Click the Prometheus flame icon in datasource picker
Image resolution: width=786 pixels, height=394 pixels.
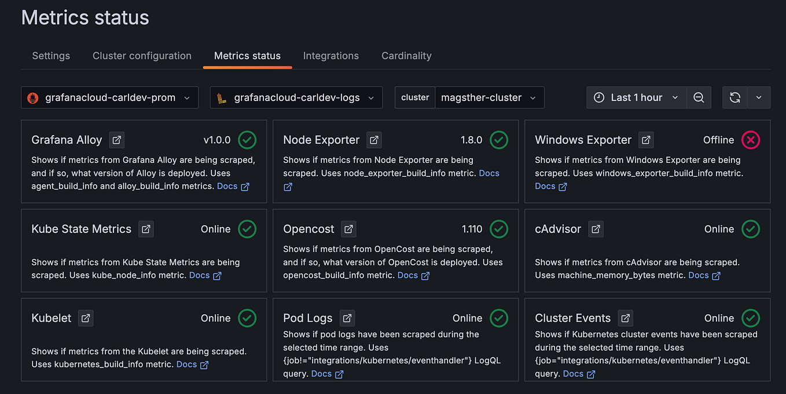[x=32, y=98]
